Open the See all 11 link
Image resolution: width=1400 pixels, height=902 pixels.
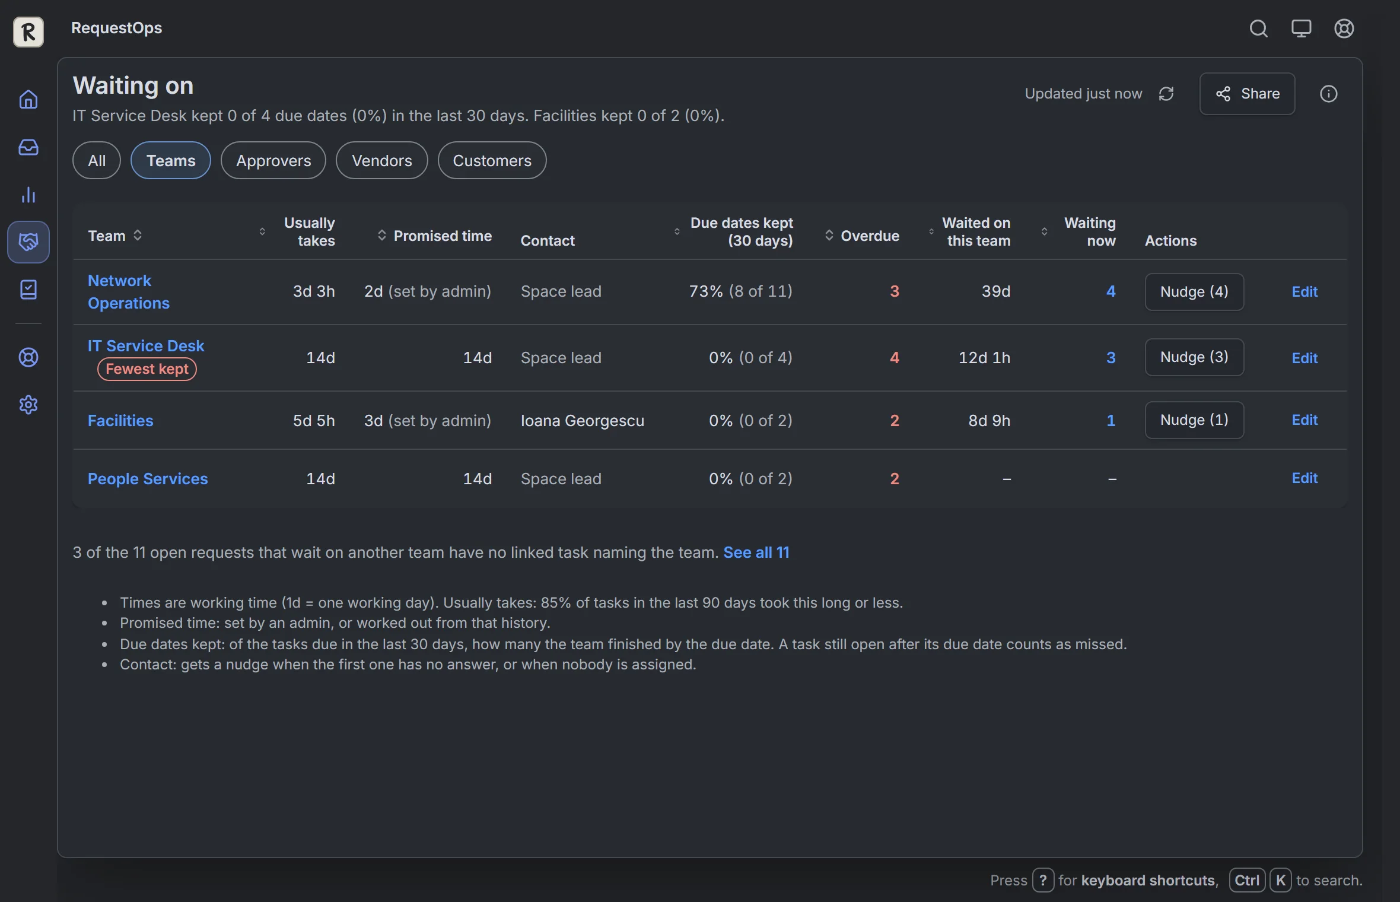pos(756,552)
